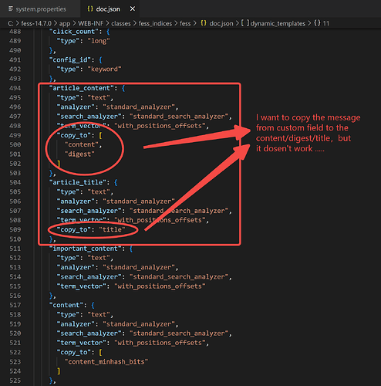Screen dimensions: 381x386
Task: Click "text" value on line 512
Action: 99,258
